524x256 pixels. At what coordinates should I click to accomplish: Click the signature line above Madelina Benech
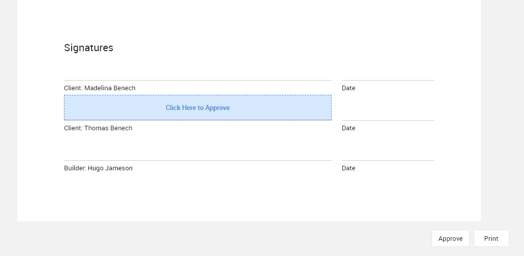pyautogui.click(x=198, y=80)
